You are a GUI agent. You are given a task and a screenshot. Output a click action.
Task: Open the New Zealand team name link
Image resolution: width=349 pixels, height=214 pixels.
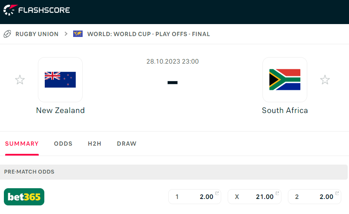(60, 110)
